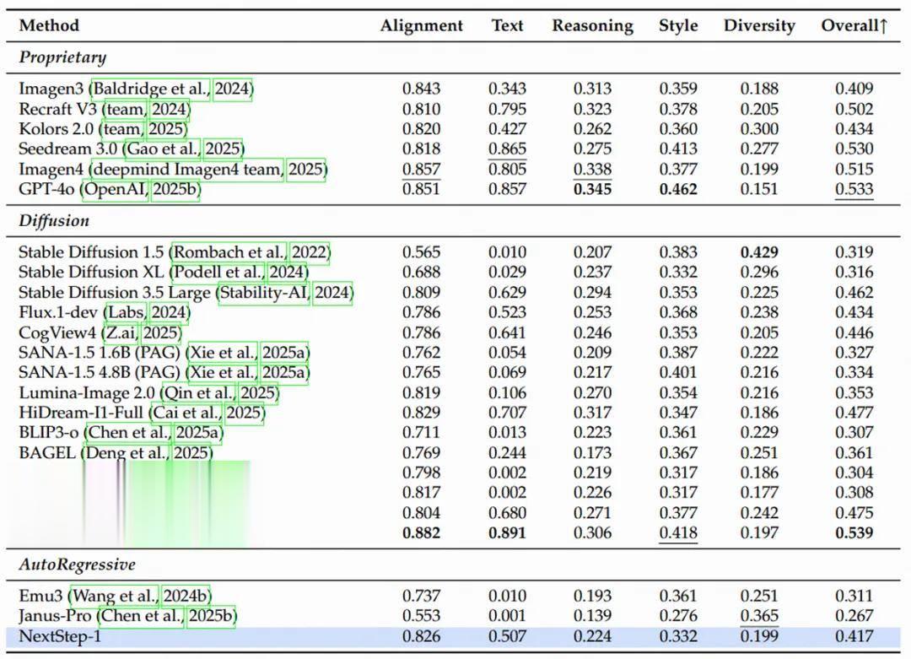Select the Diffusion section heading

(x=54, y=221)
